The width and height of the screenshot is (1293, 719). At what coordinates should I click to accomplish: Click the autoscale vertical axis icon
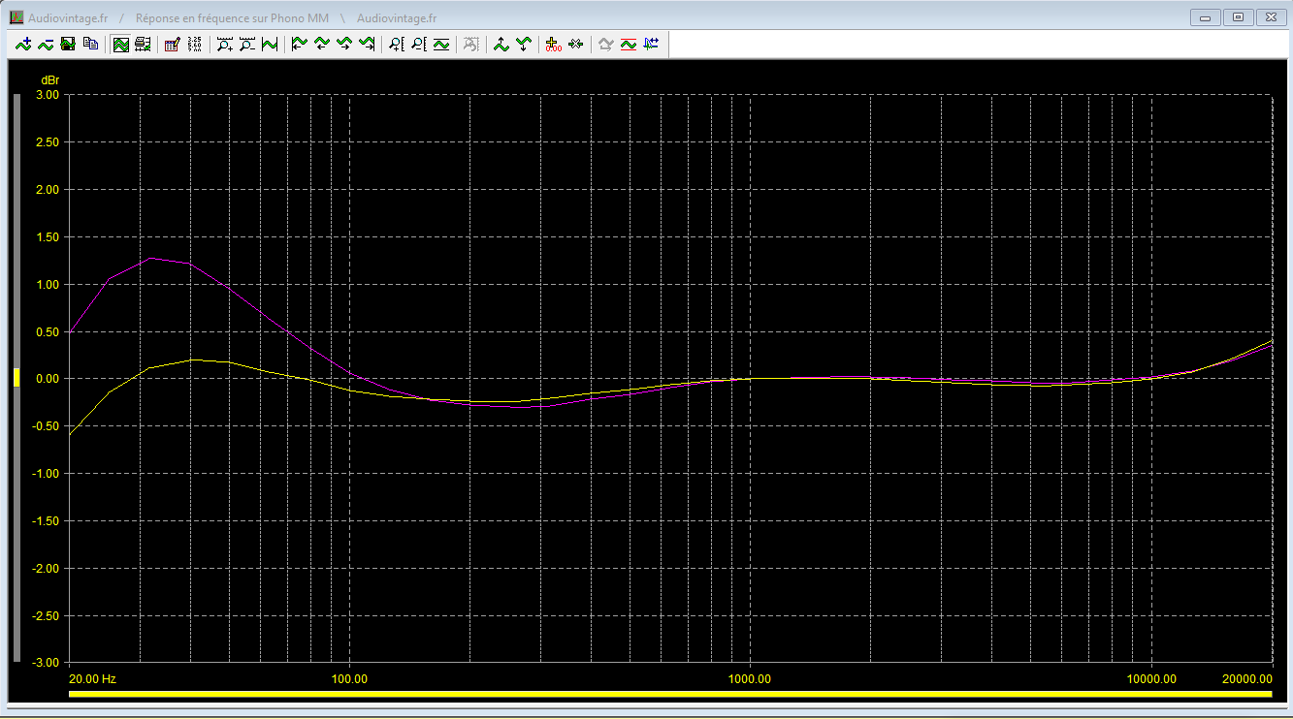(x=441, y=44)
